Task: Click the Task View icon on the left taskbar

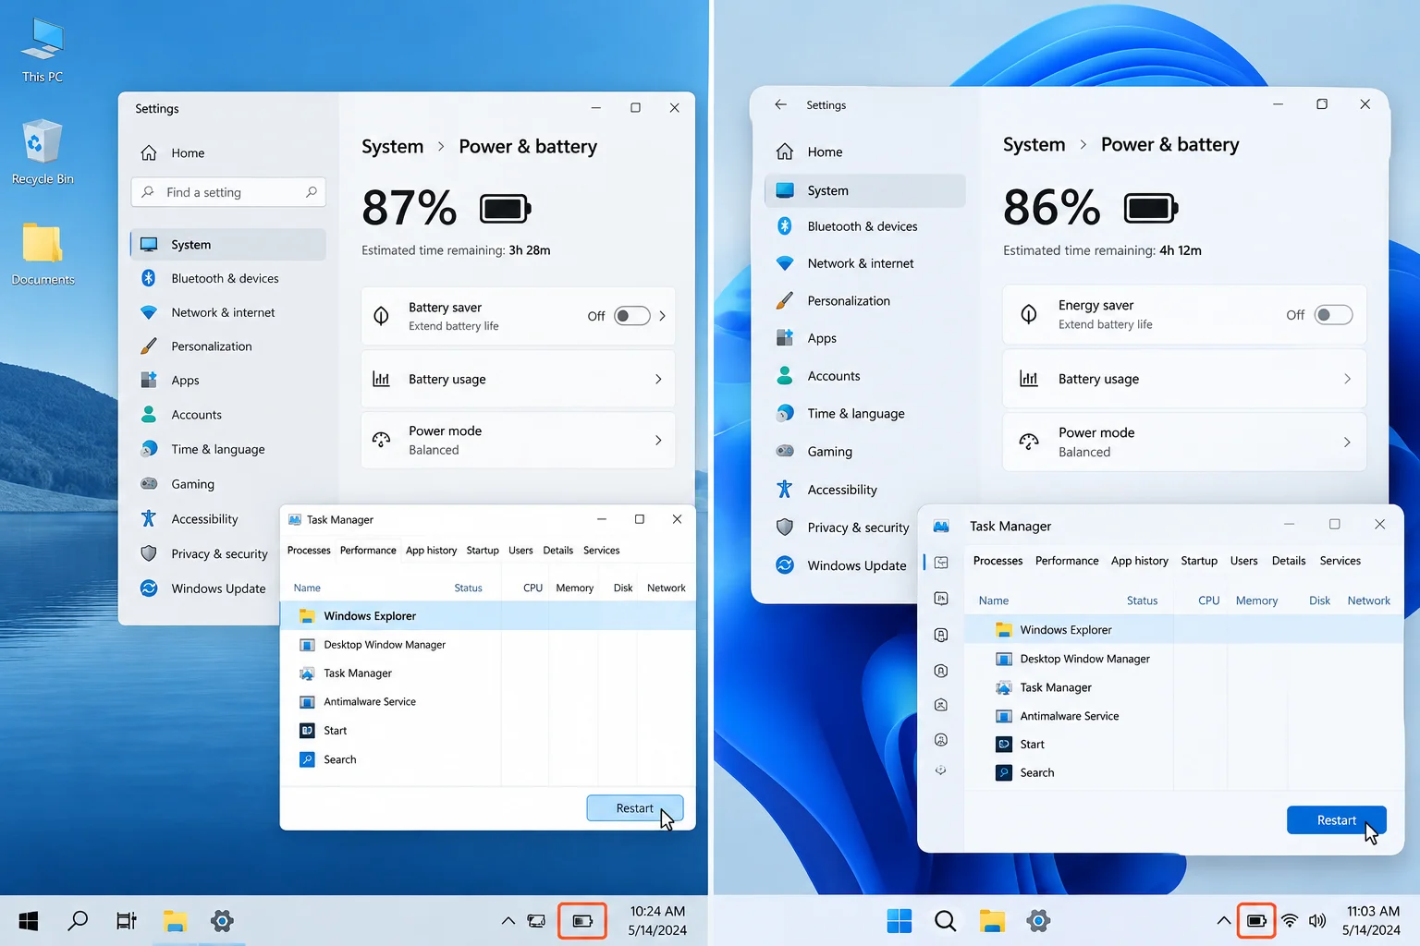Action: click(126, 920)
